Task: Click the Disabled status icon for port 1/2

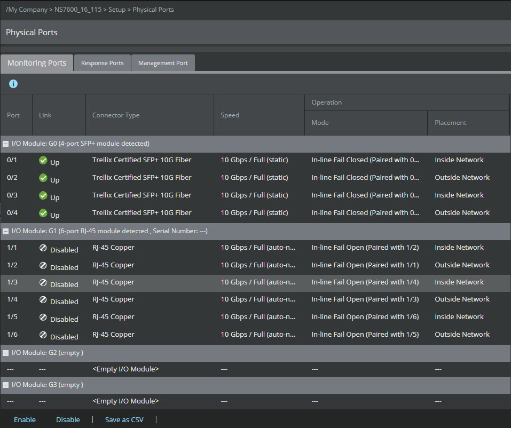Action: click(43, 265)
